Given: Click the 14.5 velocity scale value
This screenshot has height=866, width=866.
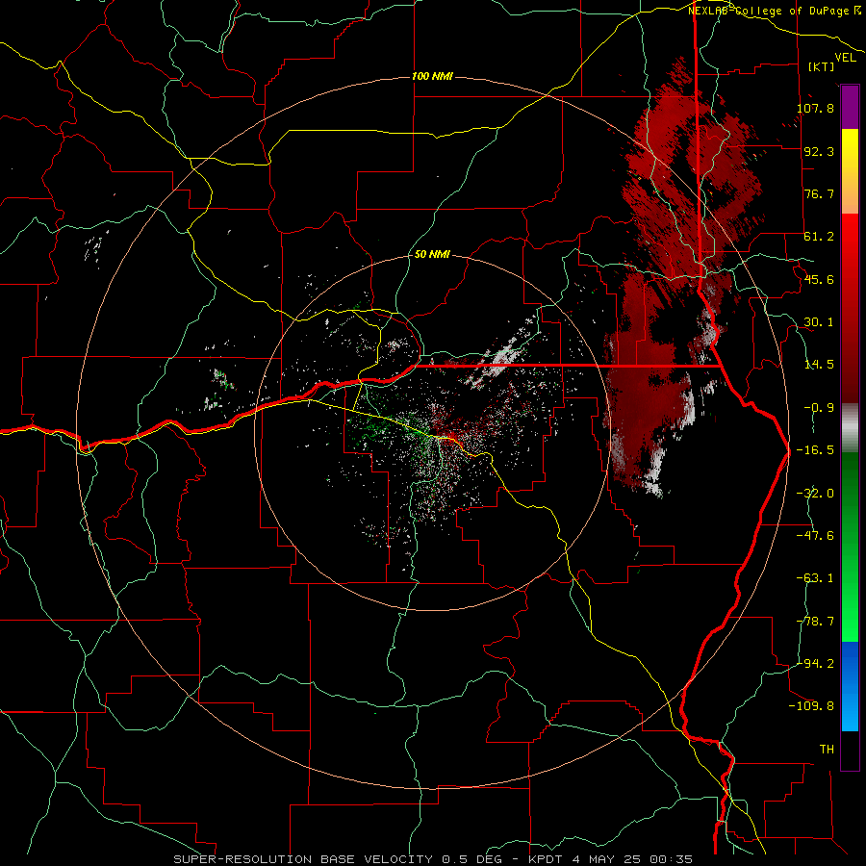Looking at the screenshot, I should point(819,365).
